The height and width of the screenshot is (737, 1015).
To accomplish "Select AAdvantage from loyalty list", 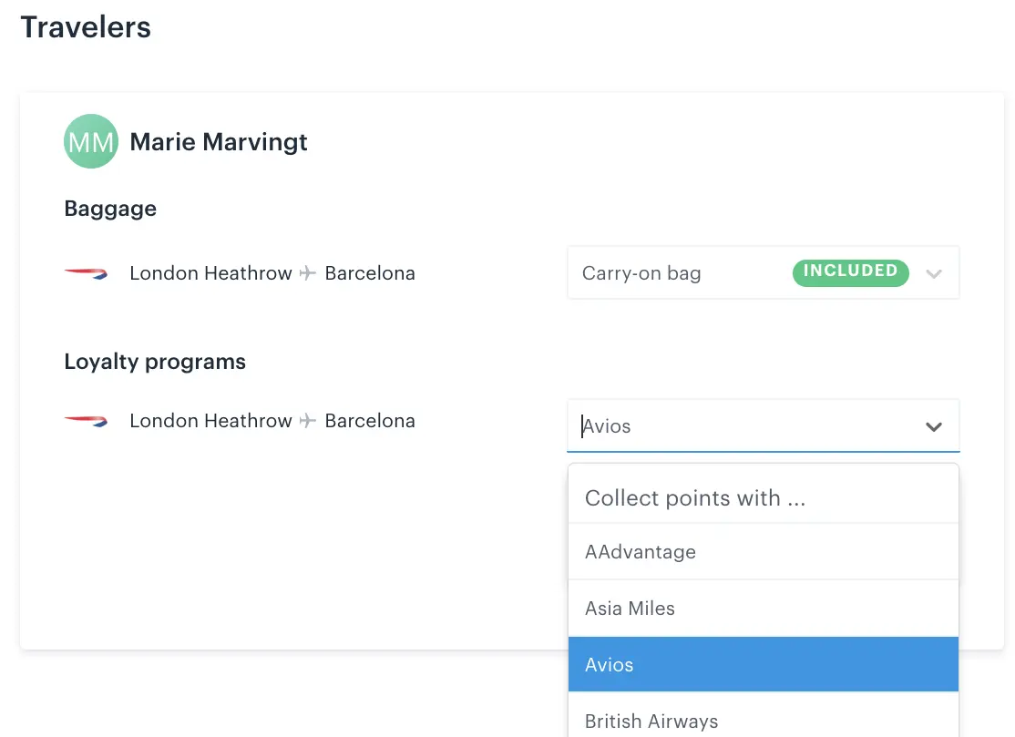I will pos(764,552).
